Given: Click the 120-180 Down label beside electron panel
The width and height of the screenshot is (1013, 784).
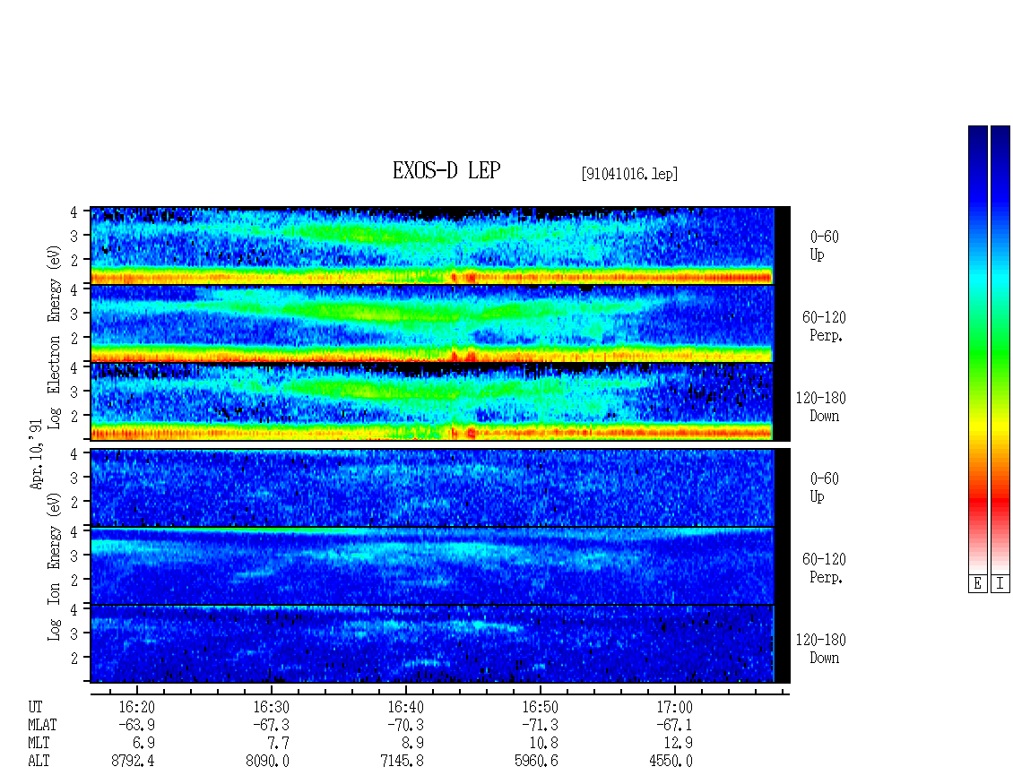Looking at the screenshot, I should click(x=821, y=407).
